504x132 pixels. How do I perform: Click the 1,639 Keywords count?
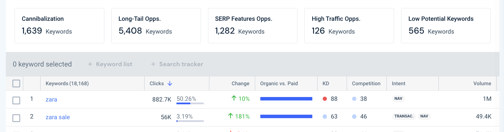pyautogui.click(x=47, y=31)
